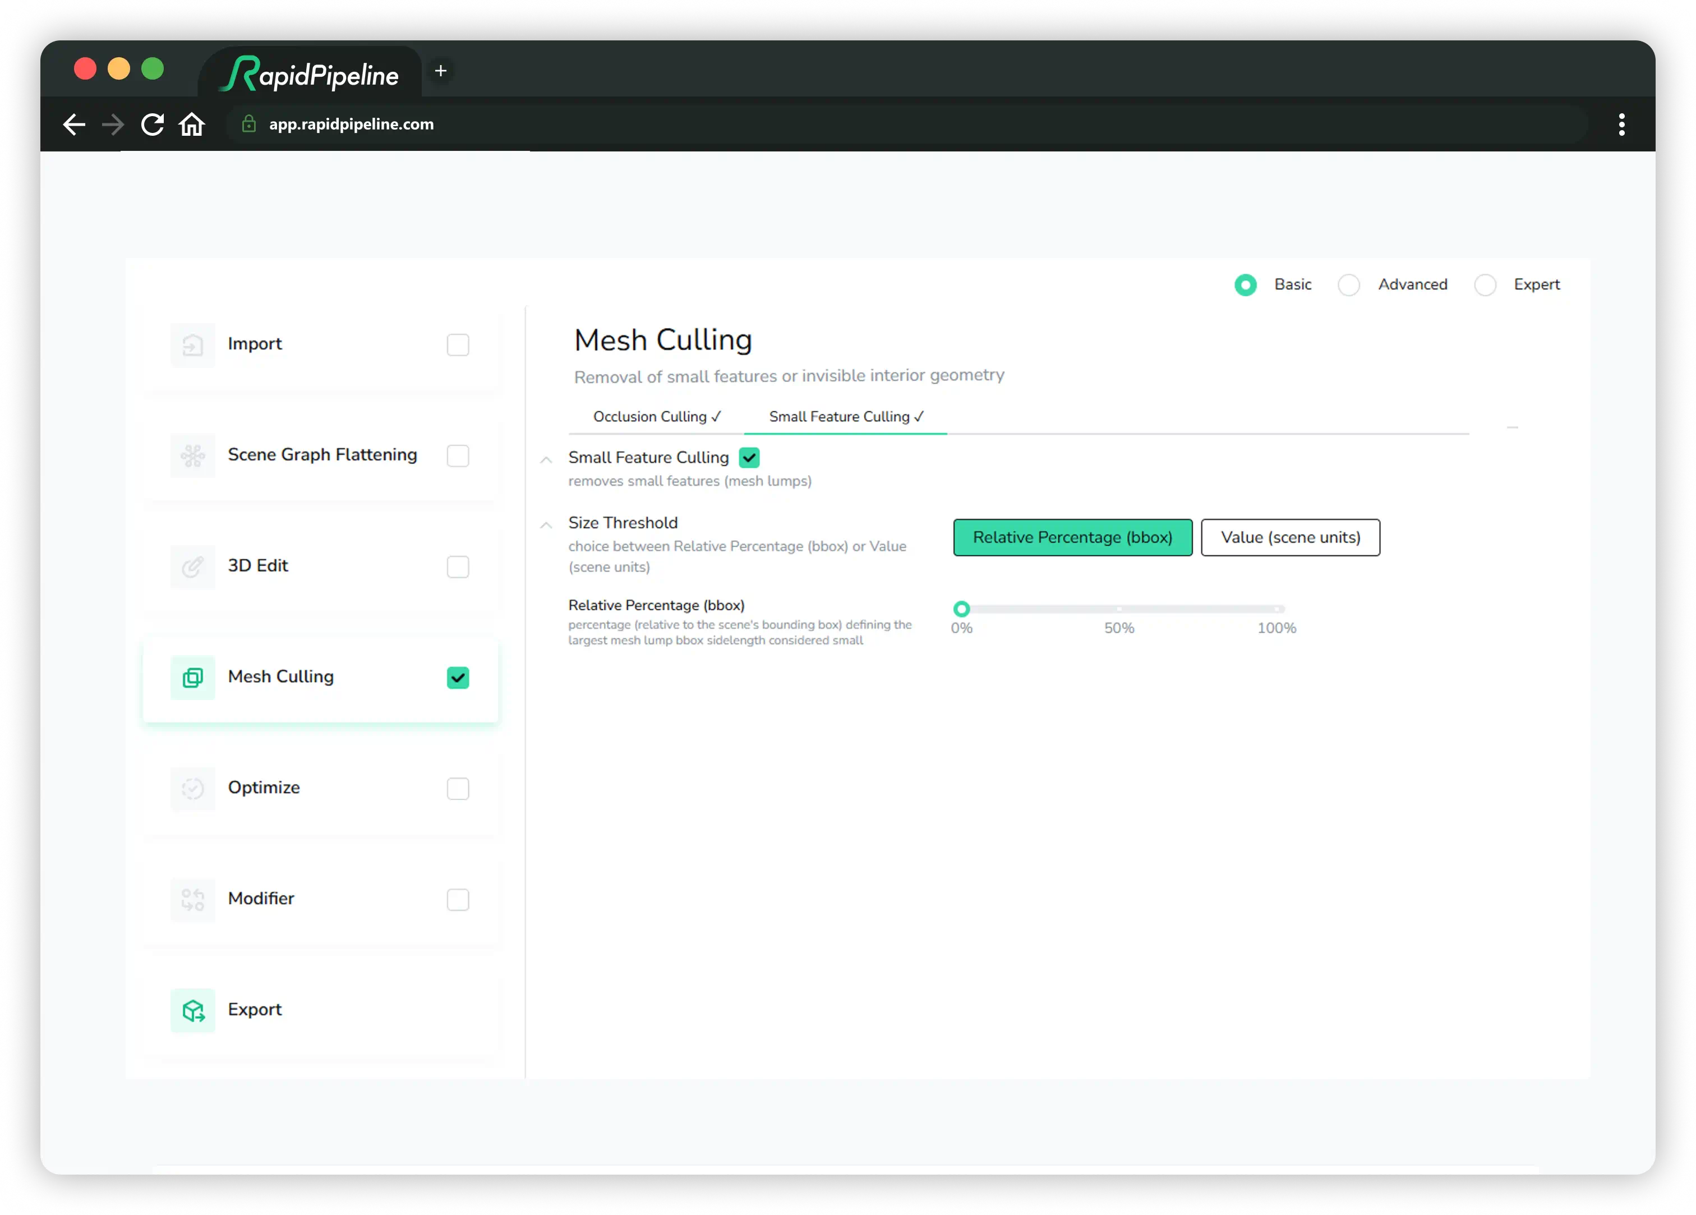Click the Scene Graph Flattening icon
This screenshot has width=1696, height=1215.
coord(192,455)
